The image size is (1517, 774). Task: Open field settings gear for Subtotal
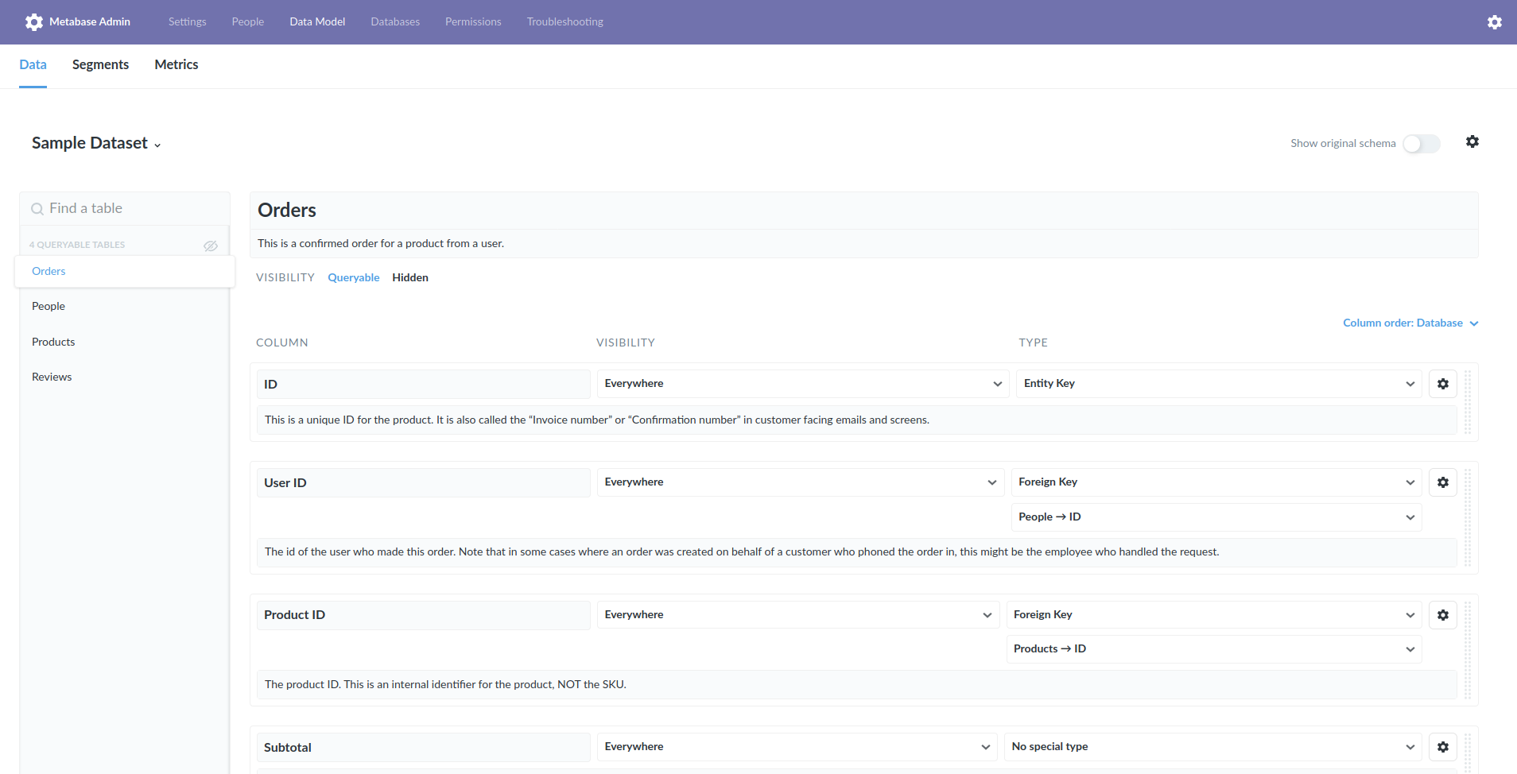1442,746
